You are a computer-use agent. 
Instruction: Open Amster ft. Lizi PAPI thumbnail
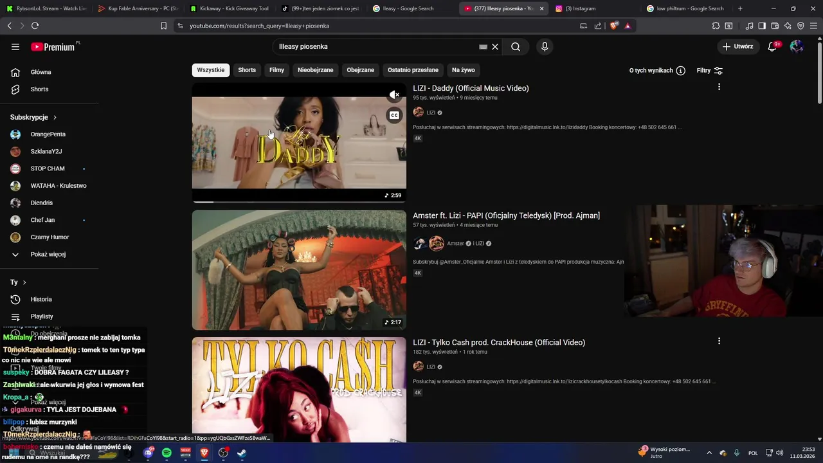(299, 270)
